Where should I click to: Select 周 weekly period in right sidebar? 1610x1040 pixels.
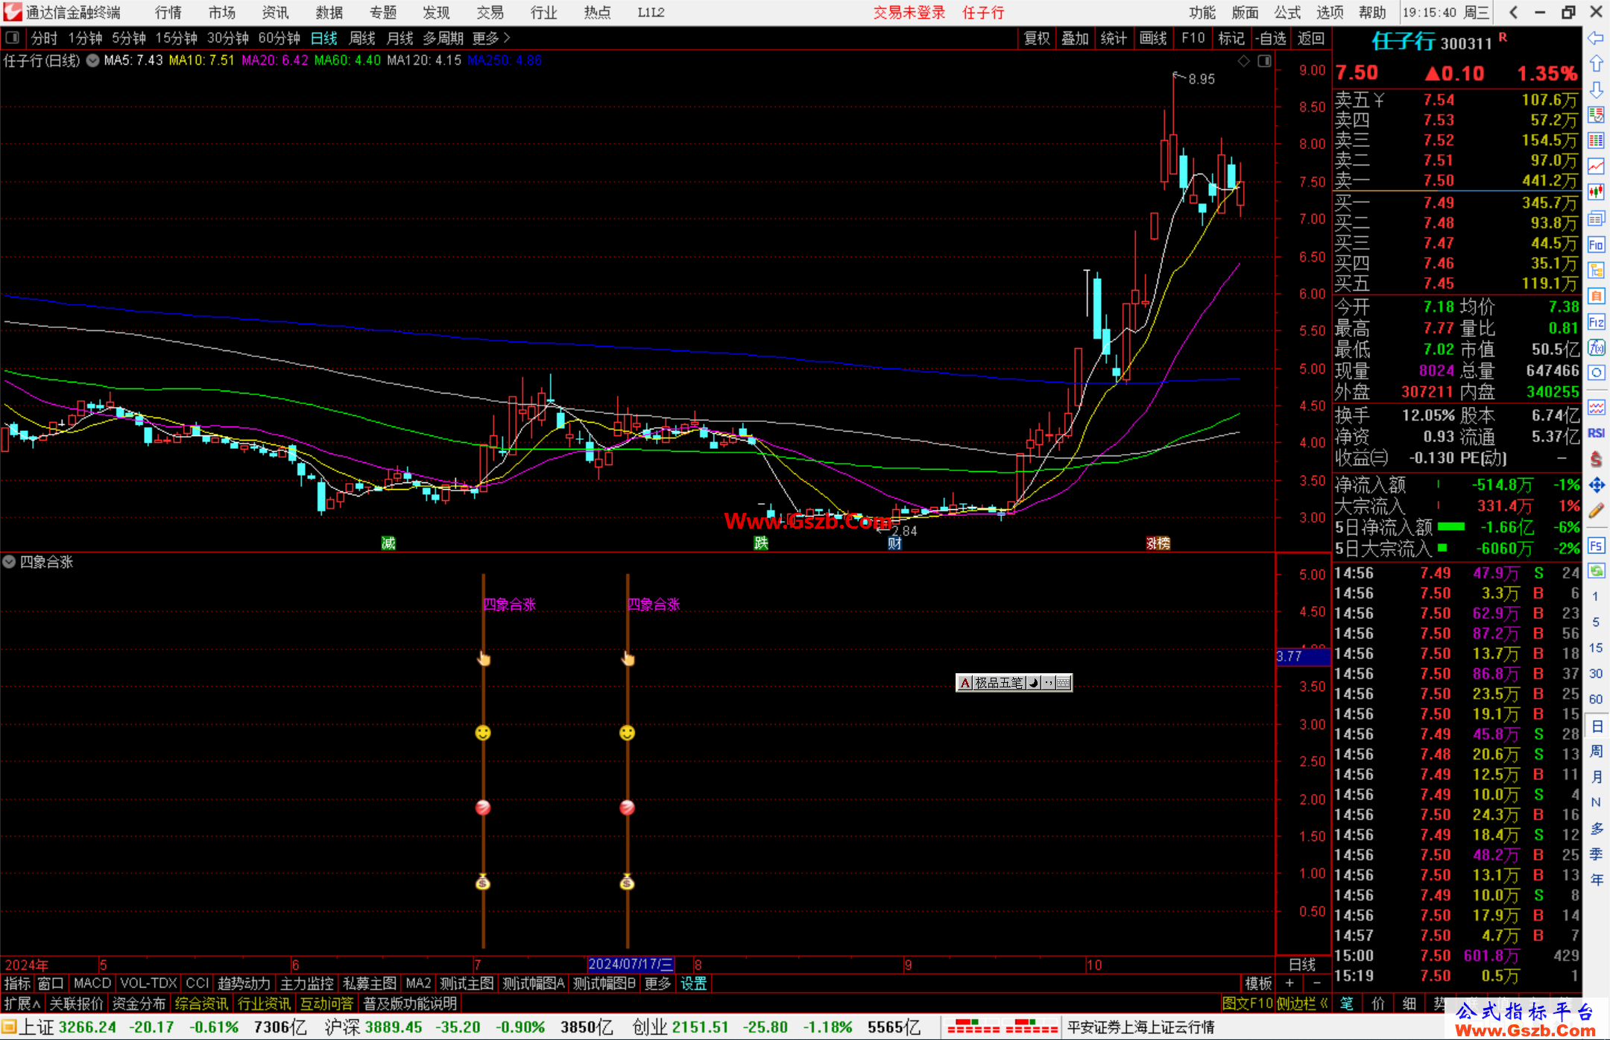pos(1596,751)
